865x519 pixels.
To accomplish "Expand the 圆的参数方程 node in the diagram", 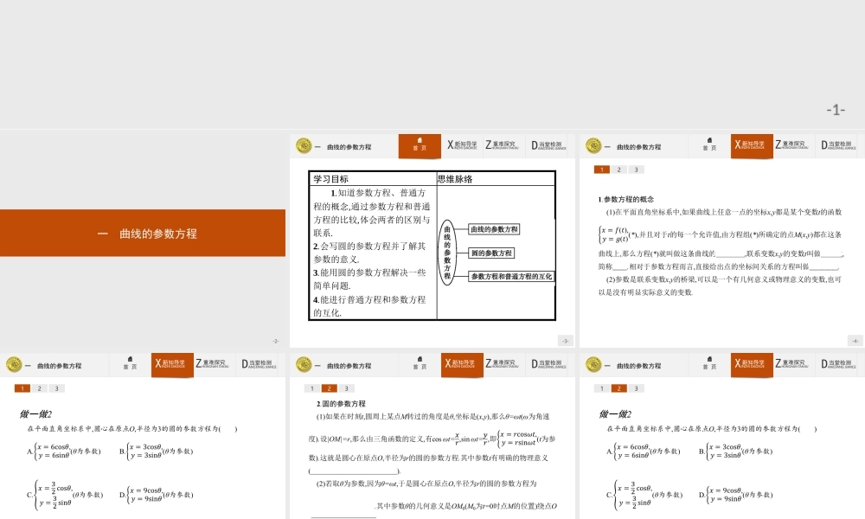I will [490, 253].
